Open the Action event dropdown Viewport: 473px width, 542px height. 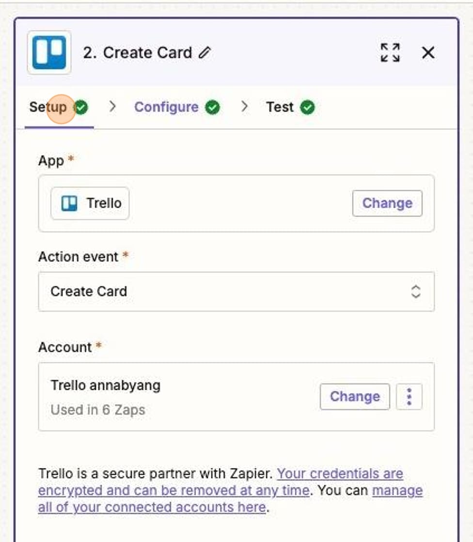236,291
